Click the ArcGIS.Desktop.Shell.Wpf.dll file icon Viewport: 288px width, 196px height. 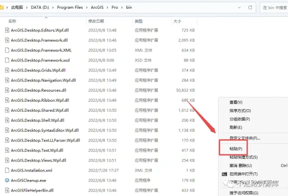[x=7, y=120]
